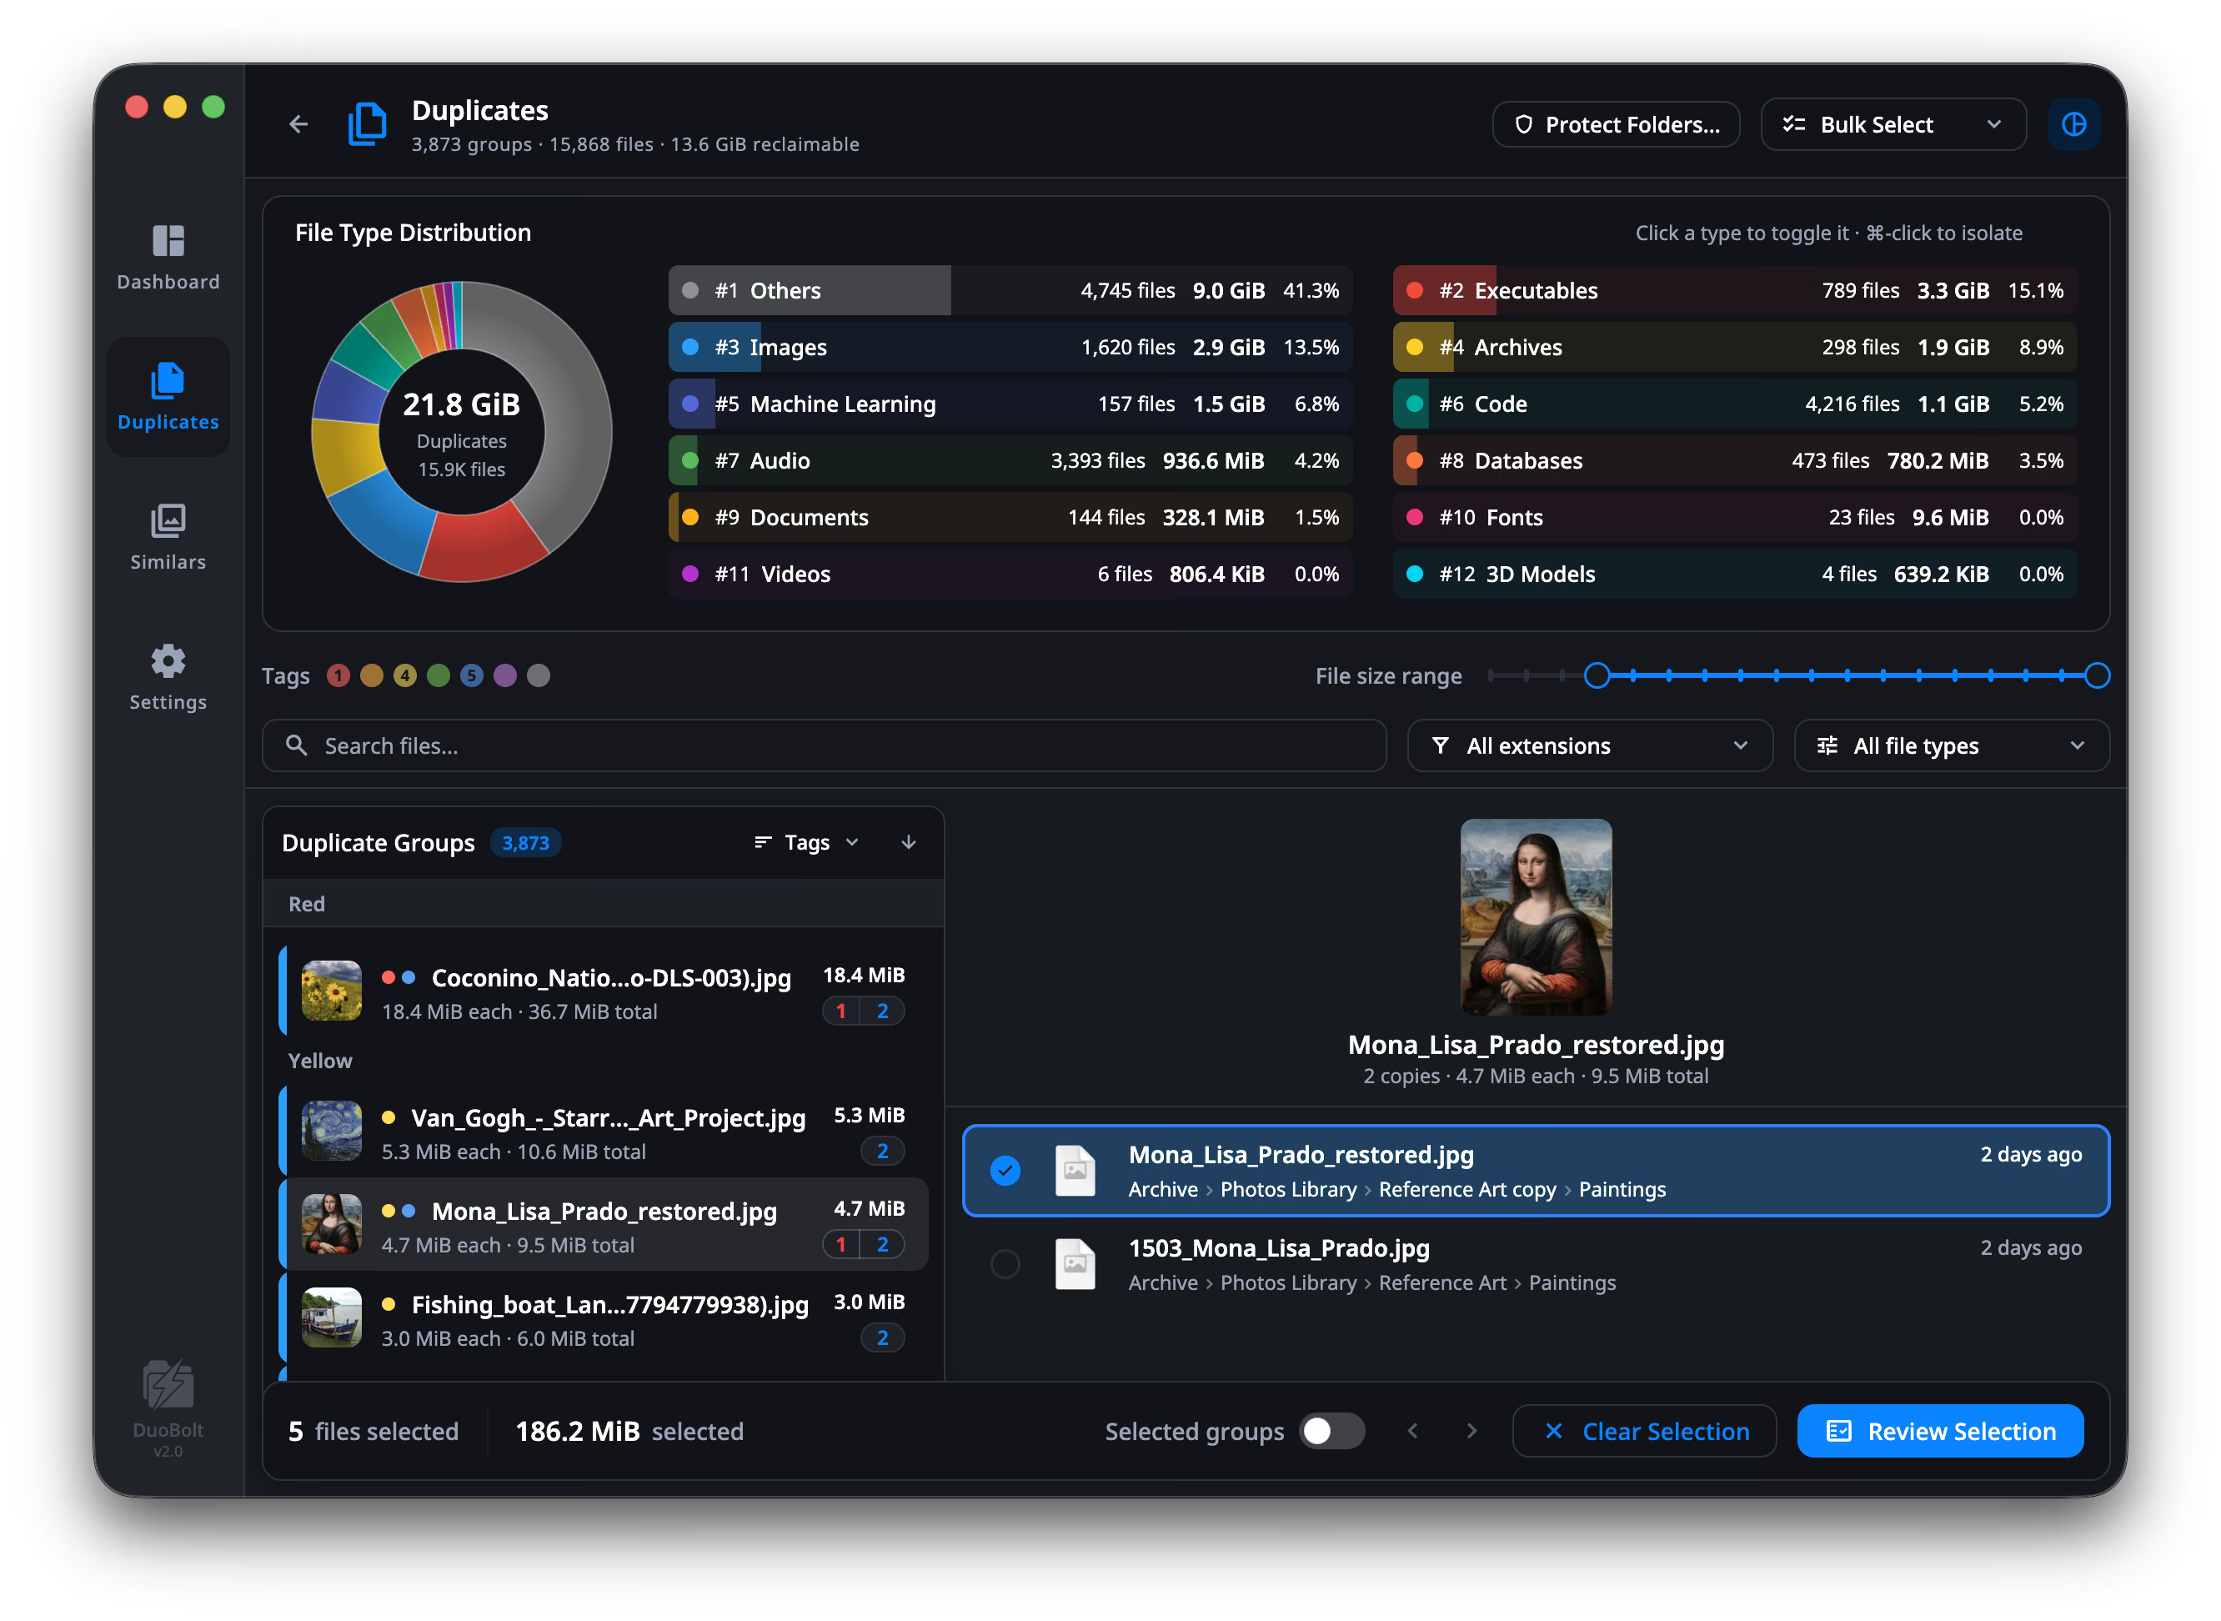Click the file size range lower handle

(x=1597, y=675)
